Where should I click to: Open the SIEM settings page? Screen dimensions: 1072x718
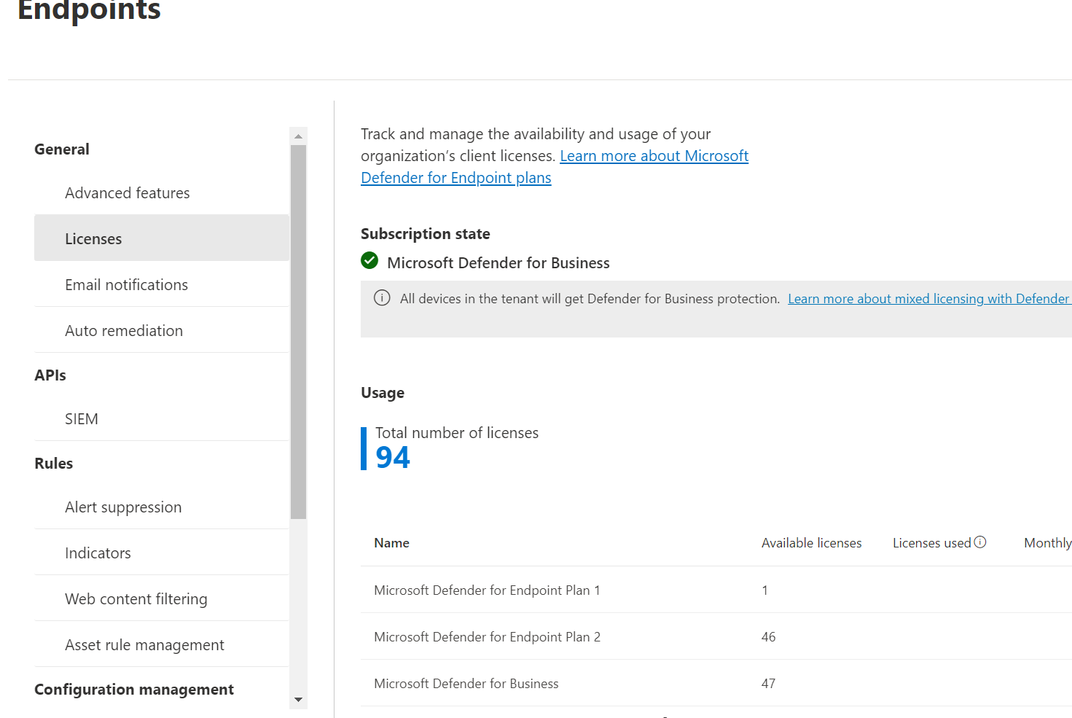coord(81,418)
